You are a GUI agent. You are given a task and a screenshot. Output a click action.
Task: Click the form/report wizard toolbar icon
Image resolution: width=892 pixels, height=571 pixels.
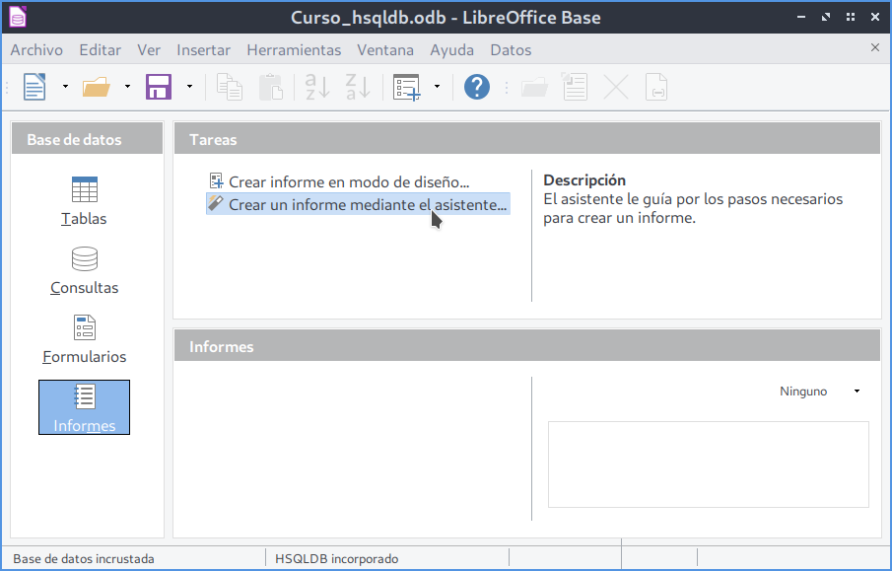click(x=406, y=87)
